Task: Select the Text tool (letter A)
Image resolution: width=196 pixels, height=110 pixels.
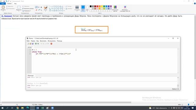Action: (x=41, y=7)
